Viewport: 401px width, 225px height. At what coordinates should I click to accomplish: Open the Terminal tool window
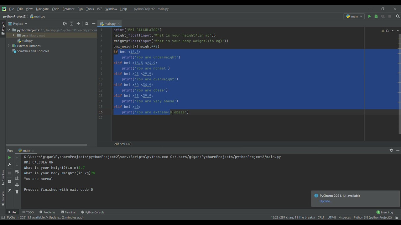[x=68, y=212]
